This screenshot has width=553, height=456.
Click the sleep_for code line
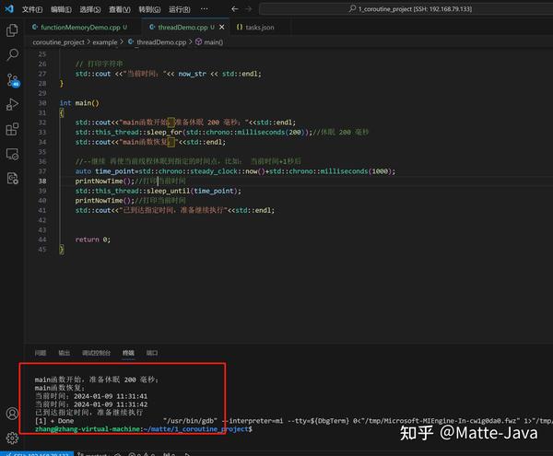pos(221,132)
